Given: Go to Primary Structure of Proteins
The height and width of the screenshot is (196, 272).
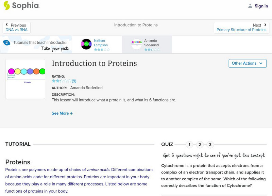Looking at the screenshot, I should coord(241,30).
